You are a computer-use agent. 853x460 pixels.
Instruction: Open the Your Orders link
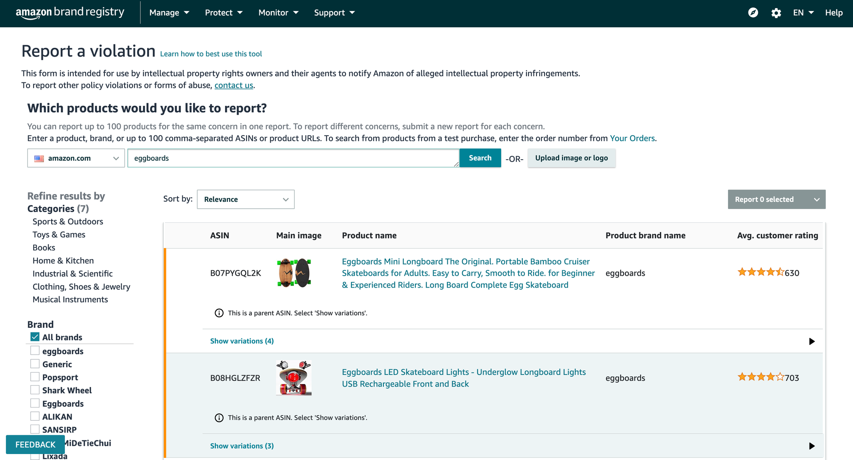click(632, 138)
